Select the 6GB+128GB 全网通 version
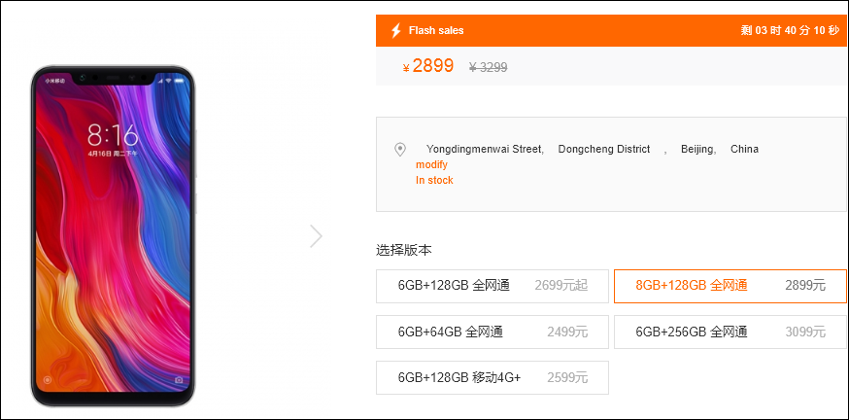 pyautogui.click(x=492, y=286)
